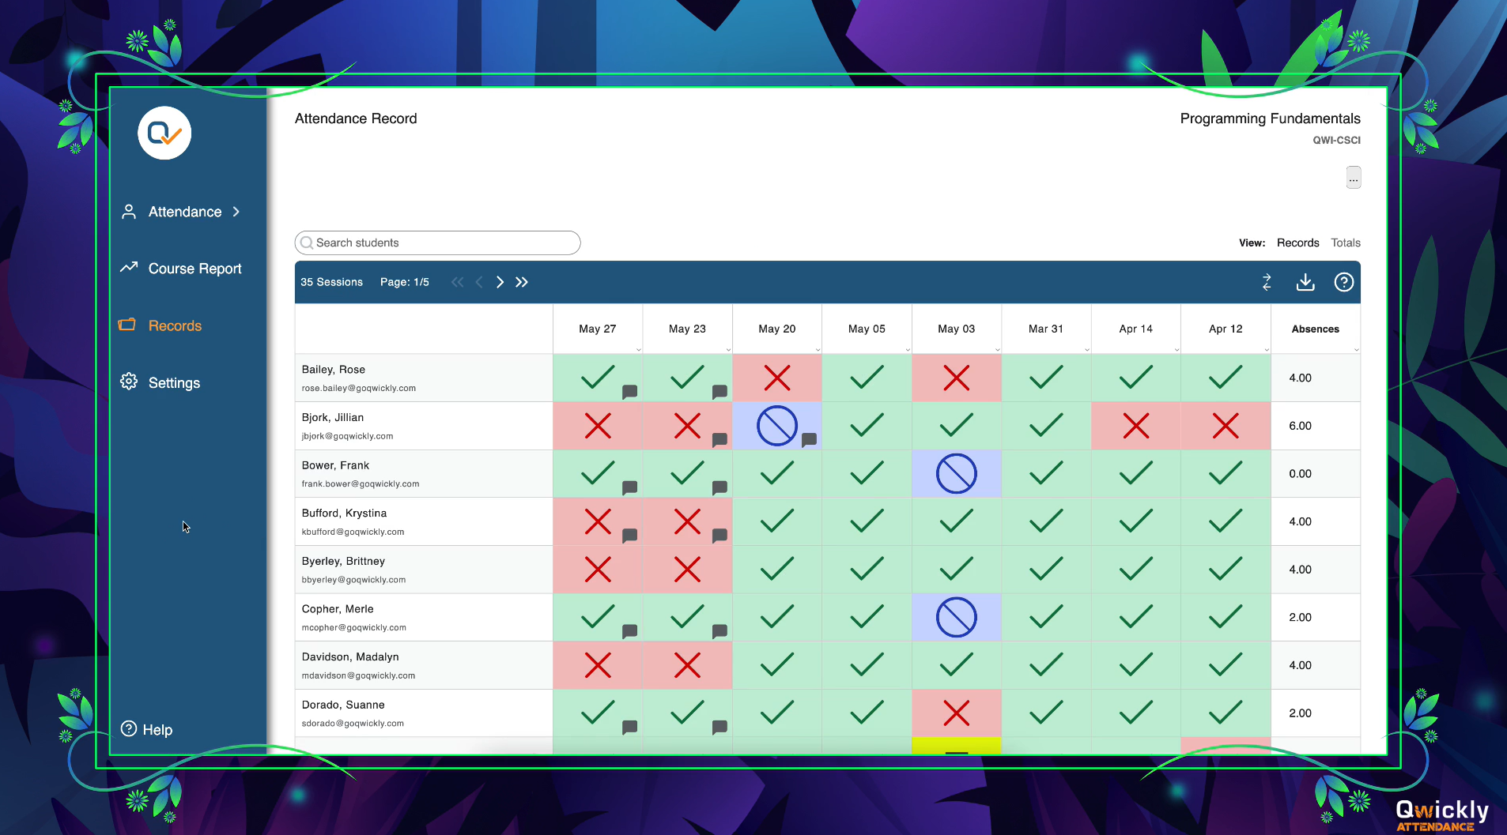Open the May 27 column dropdown arrow
This screenshot has width=1507, height=835.
tap(638, 349)
